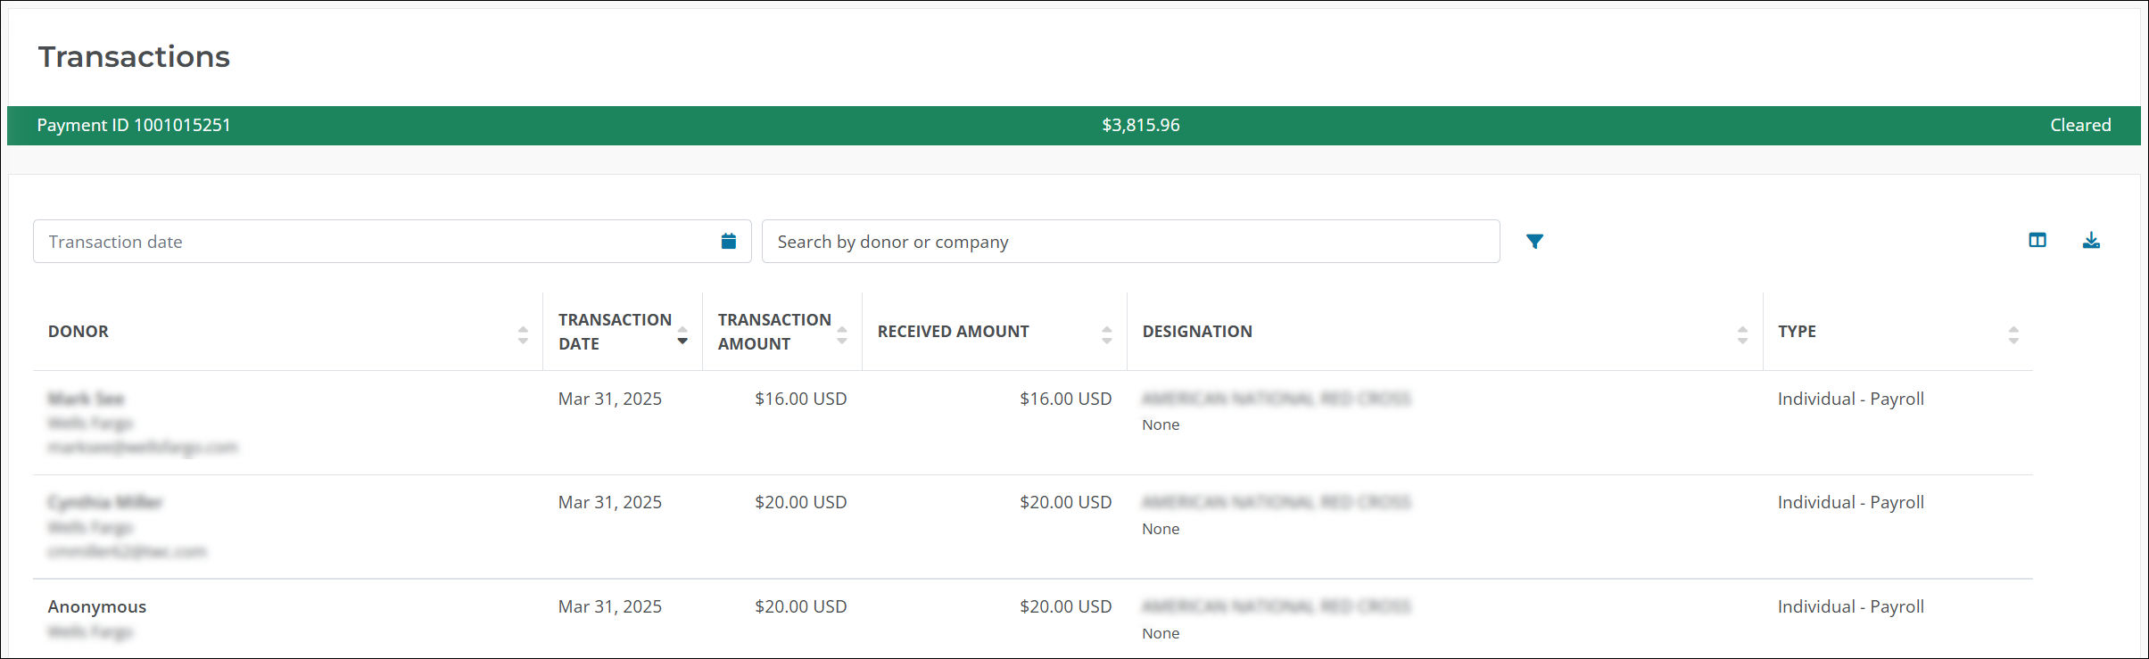Click the RECEIVED AMOUNT column header

pyautogui.click(x=953, y=332)
